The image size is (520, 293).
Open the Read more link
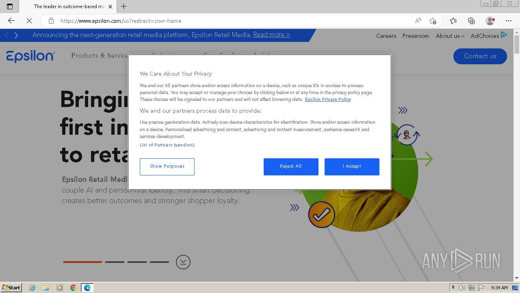[x=271, y=35]
